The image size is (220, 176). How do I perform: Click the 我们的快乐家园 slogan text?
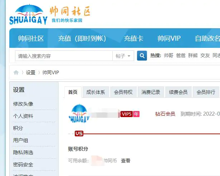click(x=67, y=20)
